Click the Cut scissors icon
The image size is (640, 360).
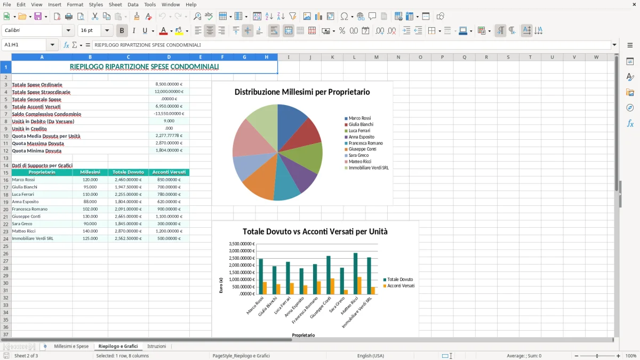[94, 17]
